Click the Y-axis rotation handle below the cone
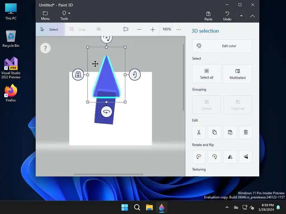The height and width of the screenshot is (214, 286). pos(106,112)
